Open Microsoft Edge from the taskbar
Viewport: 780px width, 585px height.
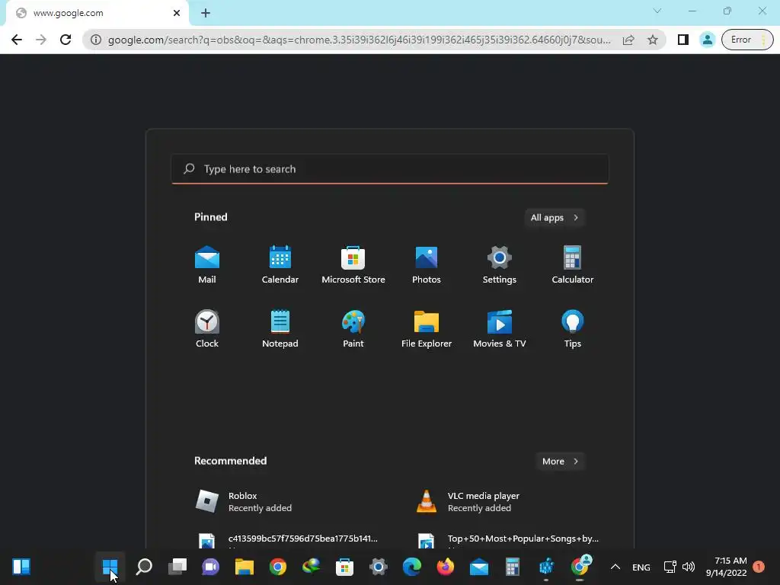tap(412, 567)
